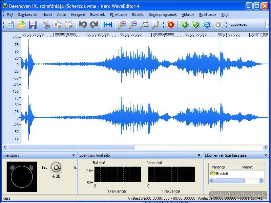
Task: Open the Nézet menu
Action: point(47,15)
